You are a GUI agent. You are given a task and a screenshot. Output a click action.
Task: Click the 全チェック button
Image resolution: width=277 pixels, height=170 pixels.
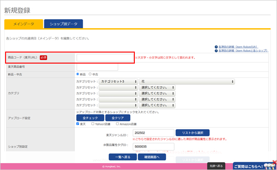click(90, 118)
